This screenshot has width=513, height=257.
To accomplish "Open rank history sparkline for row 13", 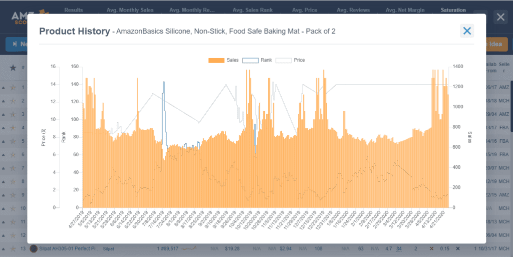I will 189,249.
